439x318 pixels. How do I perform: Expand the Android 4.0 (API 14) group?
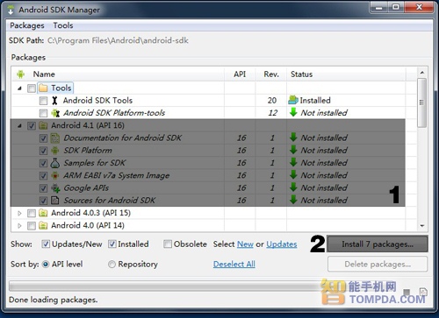click(x=19, y=226)
